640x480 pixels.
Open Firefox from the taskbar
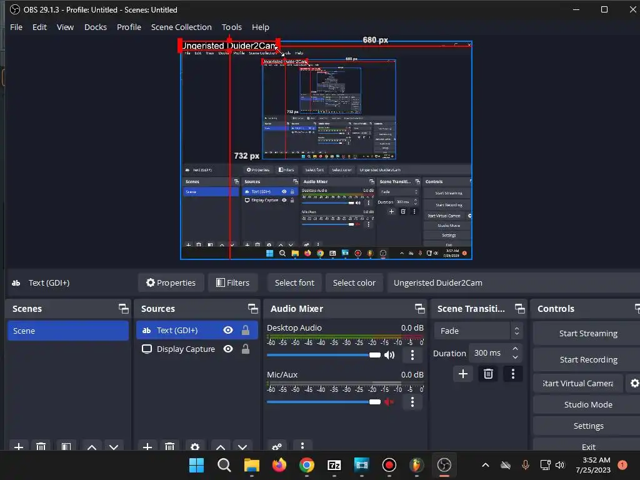279,465
